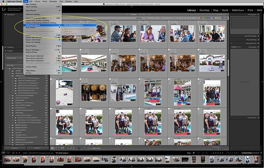Switch to the Develop module
264x168 pixels.
[204, 10]
